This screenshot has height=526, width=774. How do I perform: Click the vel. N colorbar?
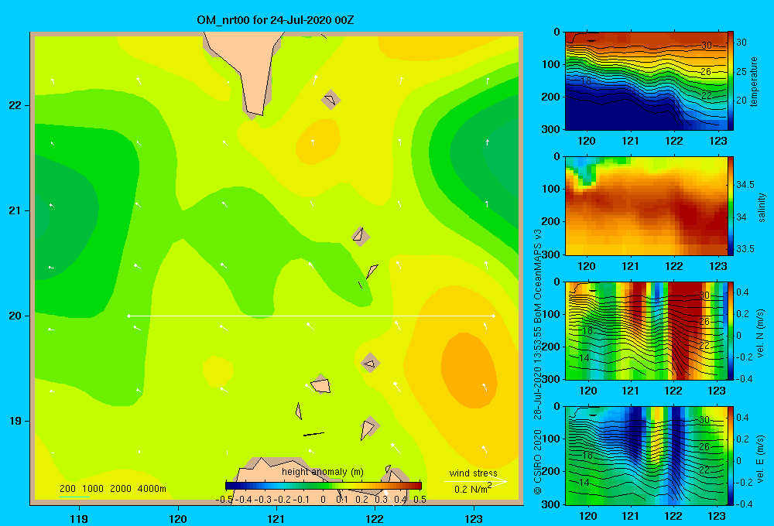click(x=731, y=330)
